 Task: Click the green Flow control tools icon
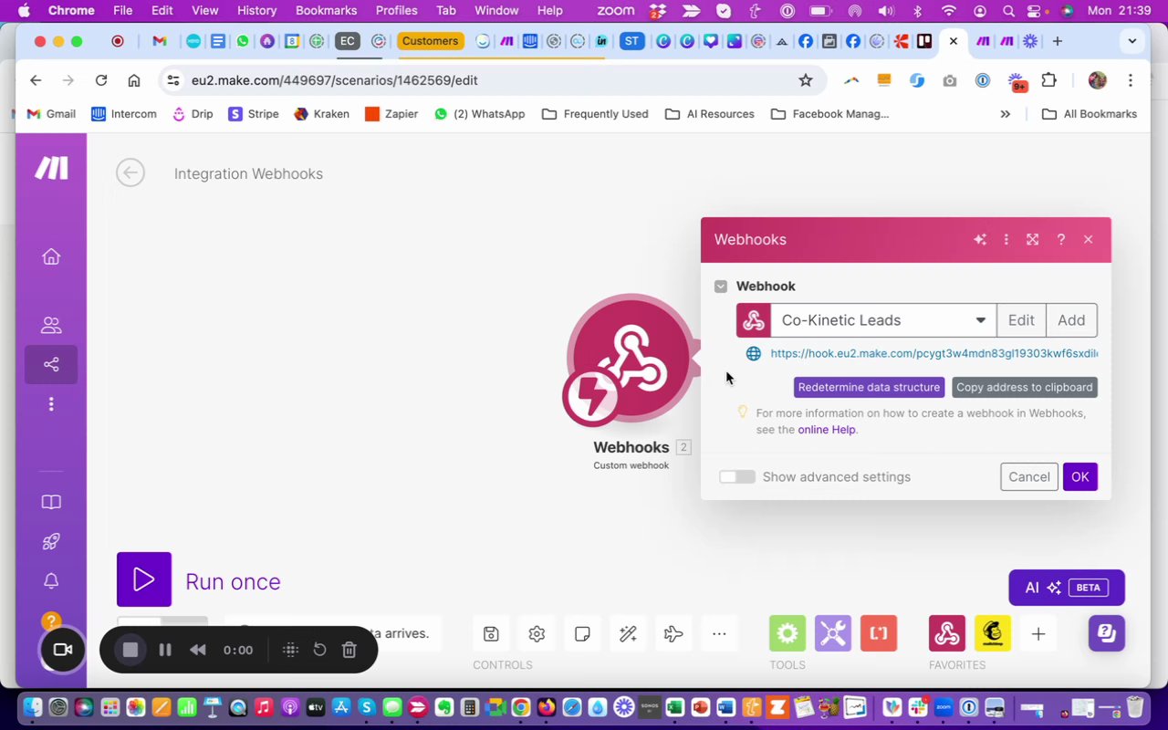point(787,633)
